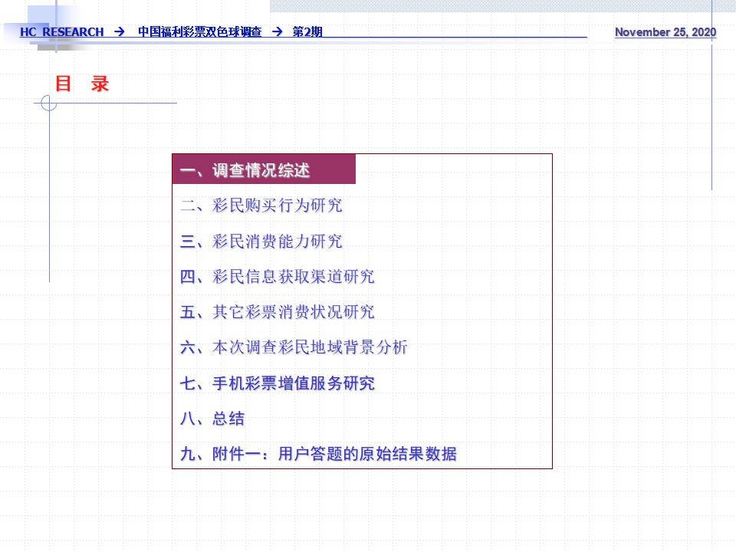Screen dimensions: 736x552
Task: Select 七、手机彩票增值服务研究
Action: point(277,383)
